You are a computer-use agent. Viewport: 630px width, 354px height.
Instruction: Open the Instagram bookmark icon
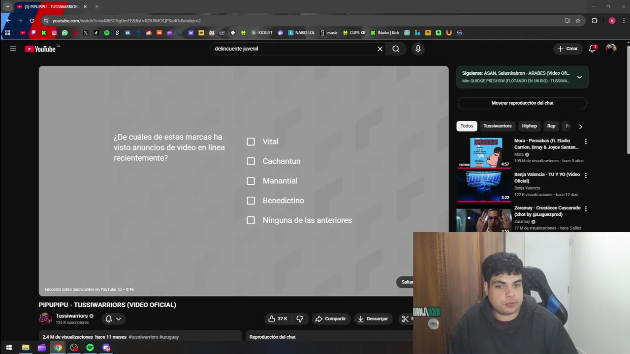(54, 33)
